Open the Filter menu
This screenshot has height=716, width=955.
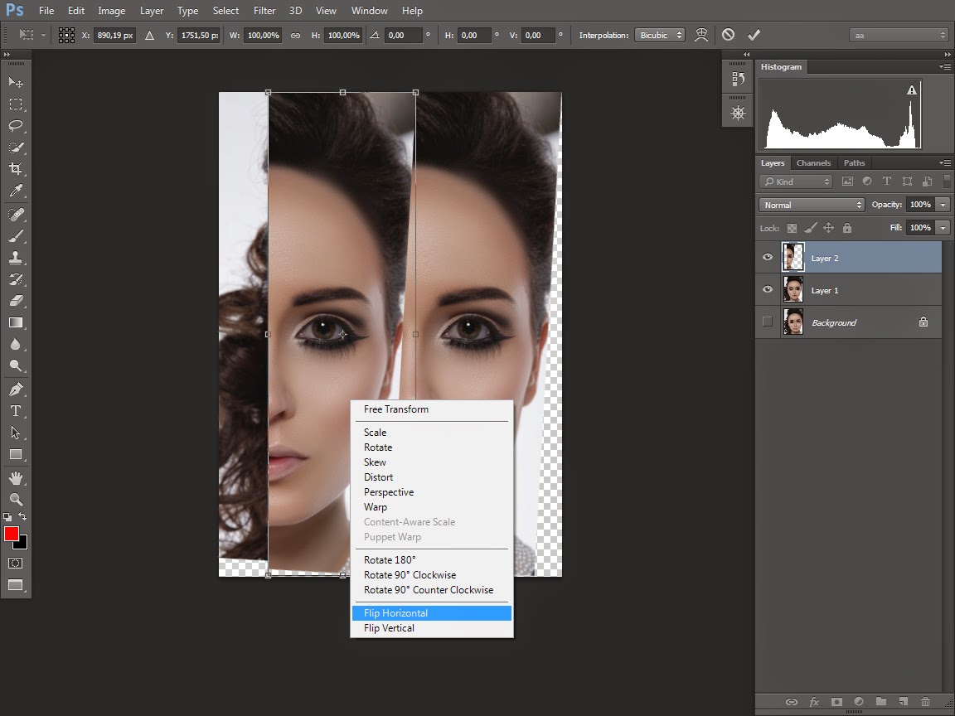click(x=264, y=11)
